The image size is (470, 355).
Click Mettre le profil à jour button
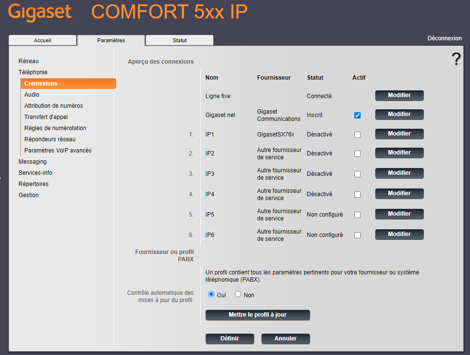(258, 315)
